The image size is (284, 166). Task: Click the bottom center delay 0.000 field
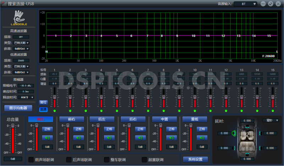[x=247, y=159]
